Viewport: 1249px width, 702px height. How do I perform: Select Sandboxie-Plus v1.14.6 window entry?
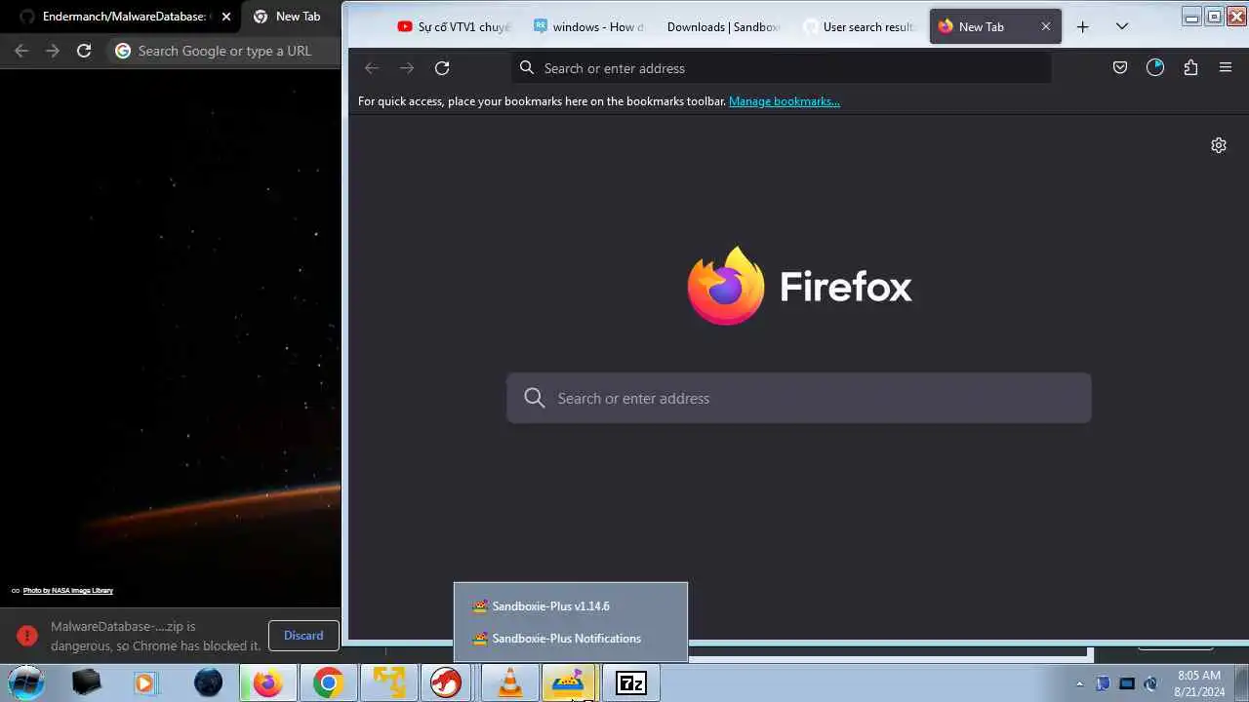point(571,606)
